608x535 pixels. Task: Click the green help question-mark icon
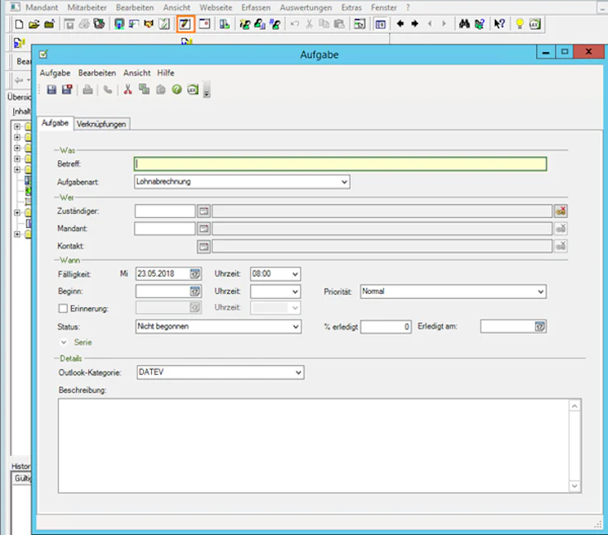[177, 90]
